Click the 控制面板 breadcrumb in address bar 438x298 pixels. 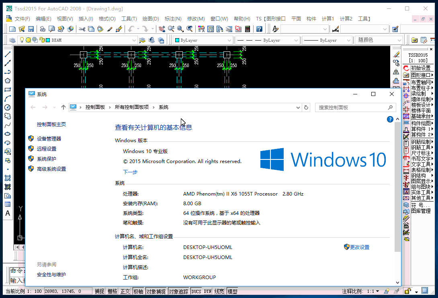[x=95, y=107]
